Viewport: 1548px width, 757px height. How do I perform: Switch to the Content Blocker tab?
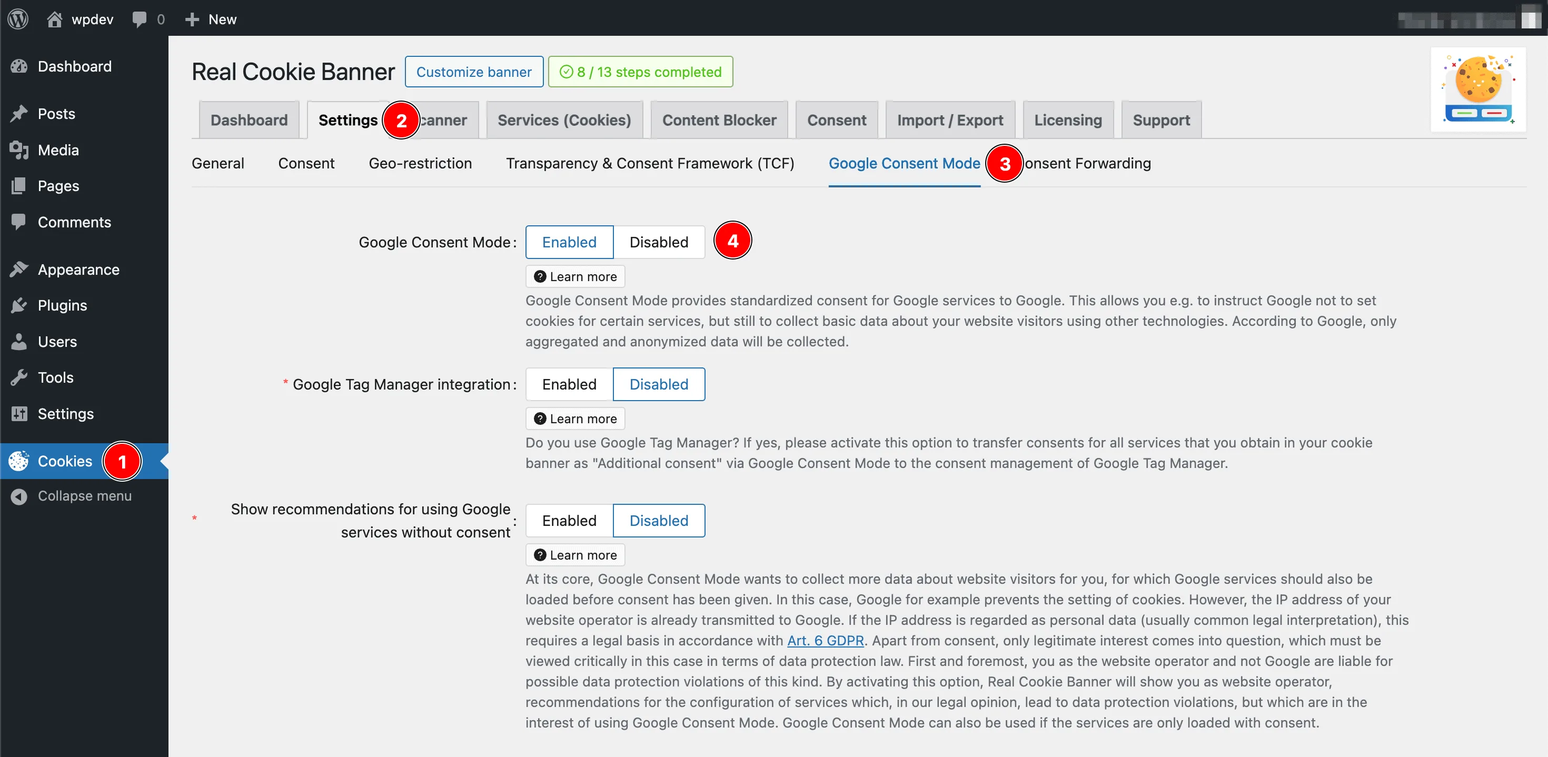(x=719, y=120)
